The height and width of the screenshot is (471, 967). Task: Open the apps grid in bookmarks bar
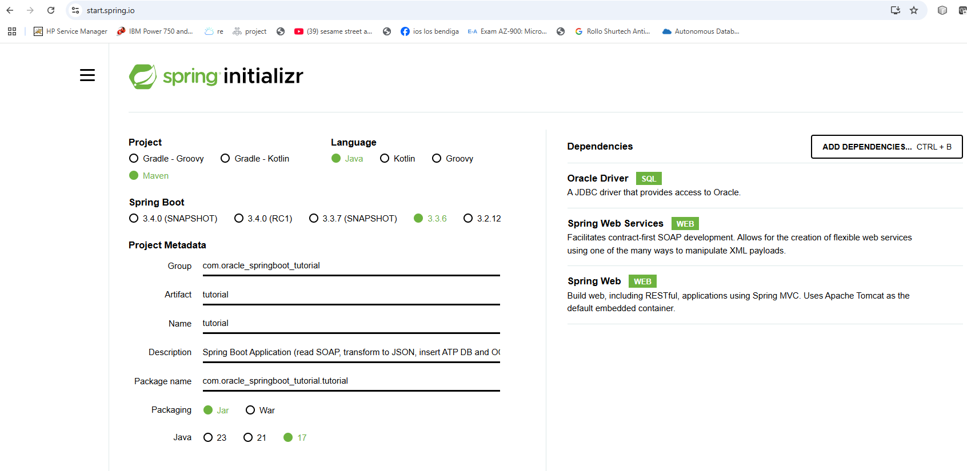point(12,31)
